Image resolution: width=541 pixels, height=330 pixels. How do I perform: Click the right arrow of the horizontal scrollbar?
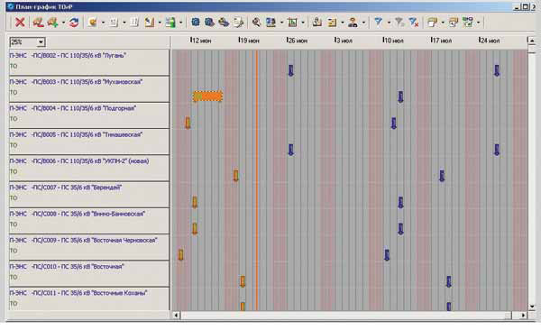click(523, 316)
